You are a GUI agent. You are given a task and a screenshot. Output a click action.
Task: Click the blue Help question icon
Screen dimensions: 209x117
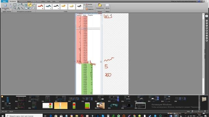tap(199, 1)
